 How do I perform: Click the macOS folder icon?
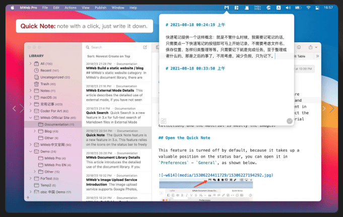[37, 97]
